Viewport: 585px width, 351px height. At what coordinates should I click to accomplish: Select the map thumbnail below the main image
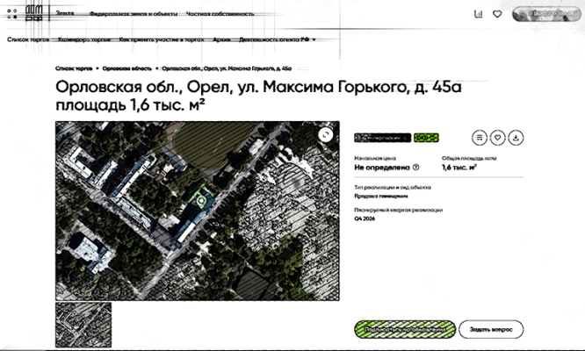coord(83,325)
